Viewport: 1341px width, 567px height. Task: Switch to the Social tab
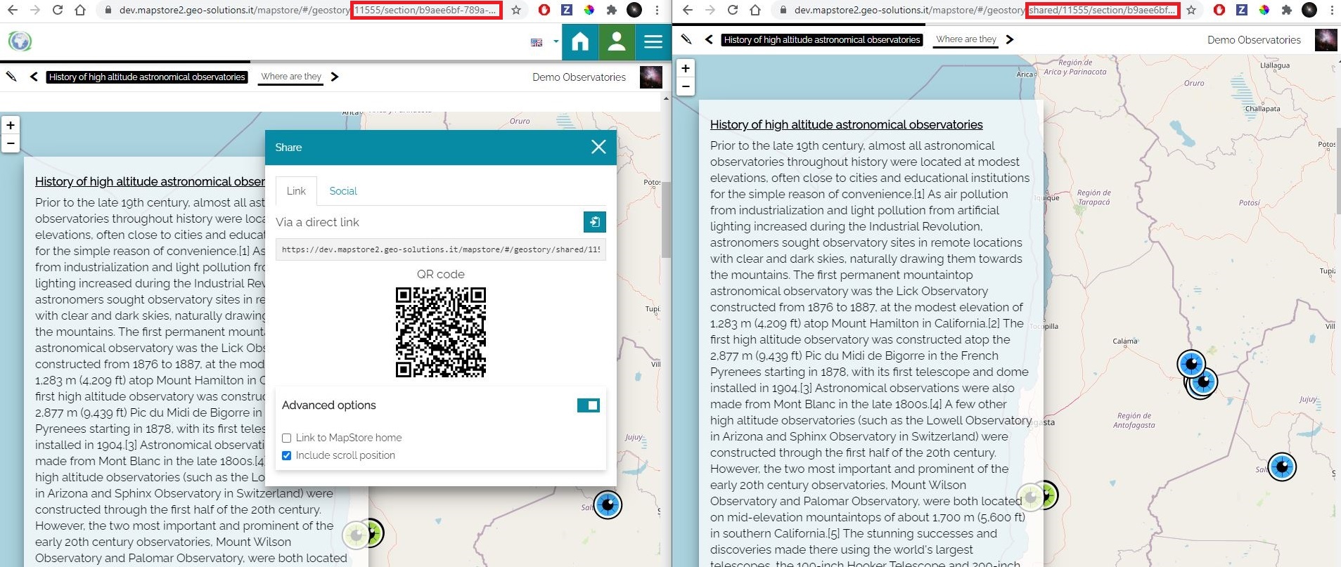(x=343, y=191)
